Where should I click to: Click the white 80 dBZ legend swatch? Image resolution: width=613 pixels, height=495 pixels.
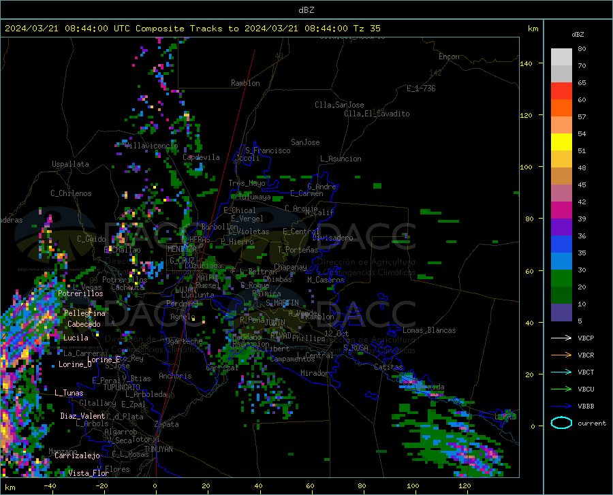pos(561,57)
